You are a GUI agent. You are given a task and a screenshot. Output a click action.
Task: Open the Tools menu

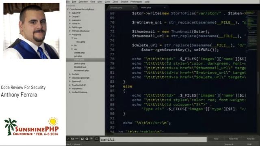[x=115, y=2]
